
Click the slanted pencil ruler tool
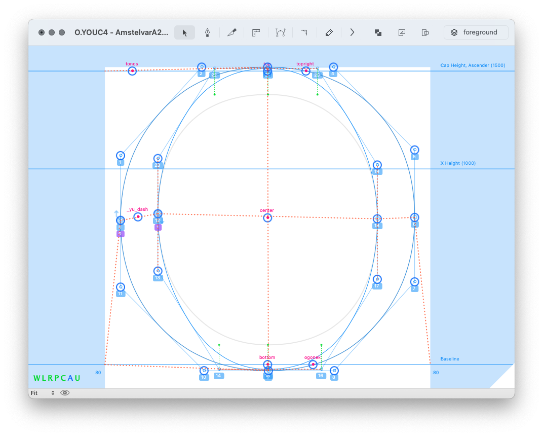[329, 32]
